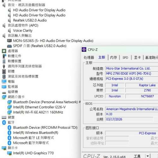Open the 显卡 tab in CPU-Z
The width and height of the screenshot is (158, 158).
(137, 58)
